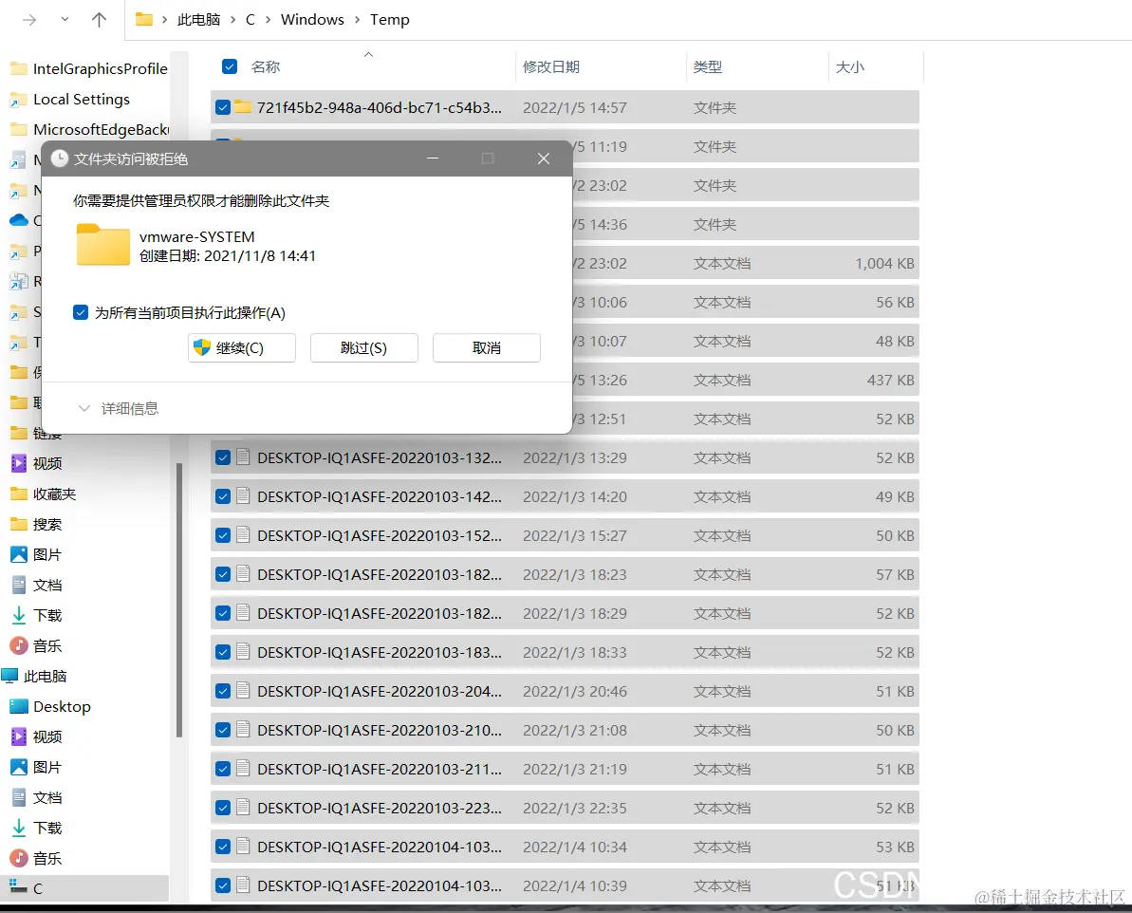Sort by 修改日期 column header
Image resolution: width=1132 pixels, height=913 pixels.
point(551,66)
